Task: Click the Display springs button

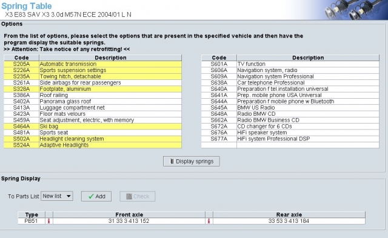Action: 192,161
